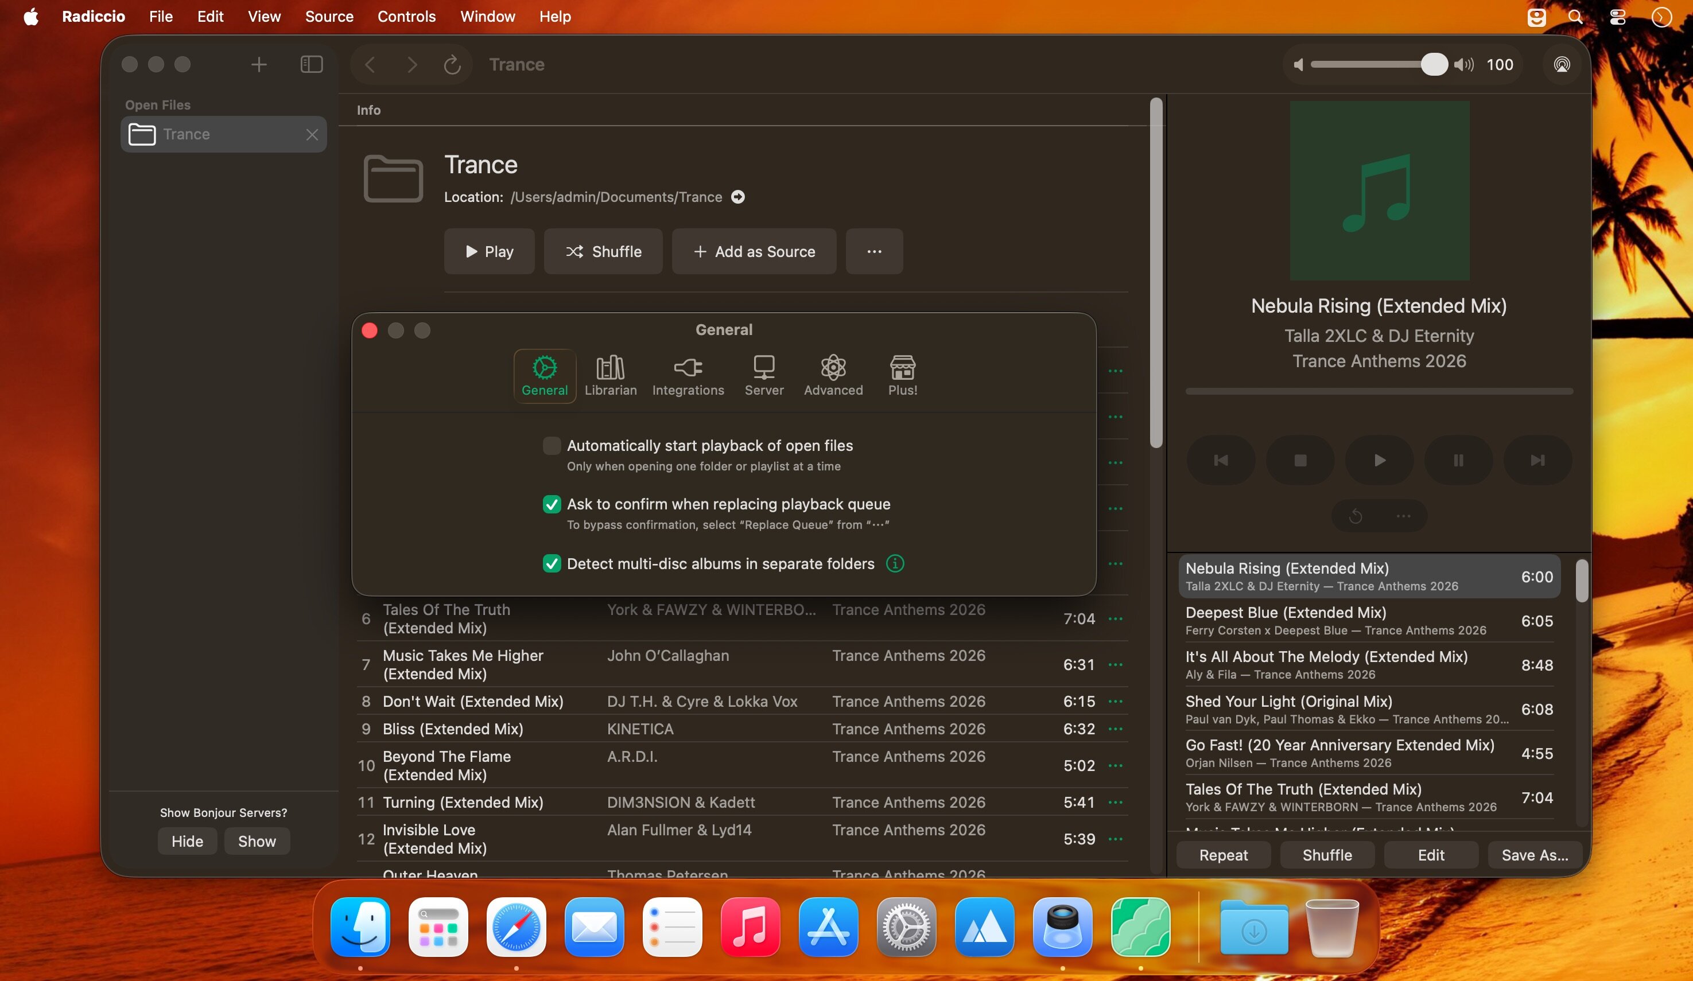Open the General preferences tab
Image resolution: width=1693 pixels, height=981 pixels.
pyautogui.click(x=544, y=375)
